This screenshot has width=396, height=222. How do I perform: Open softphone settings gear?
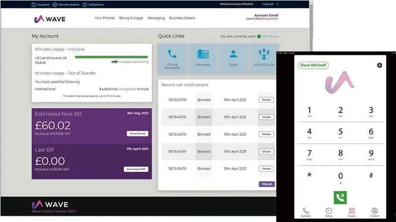379,65
